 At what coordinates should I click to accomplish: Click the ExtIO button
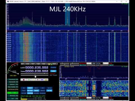point(53,71)
